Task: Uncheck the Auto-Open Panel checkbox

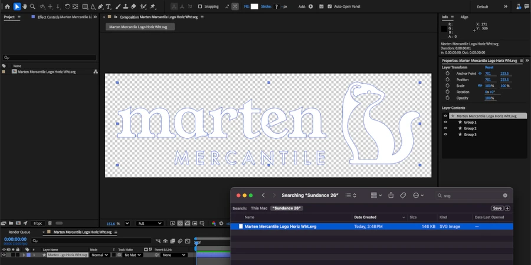Action: coord(329,6)
